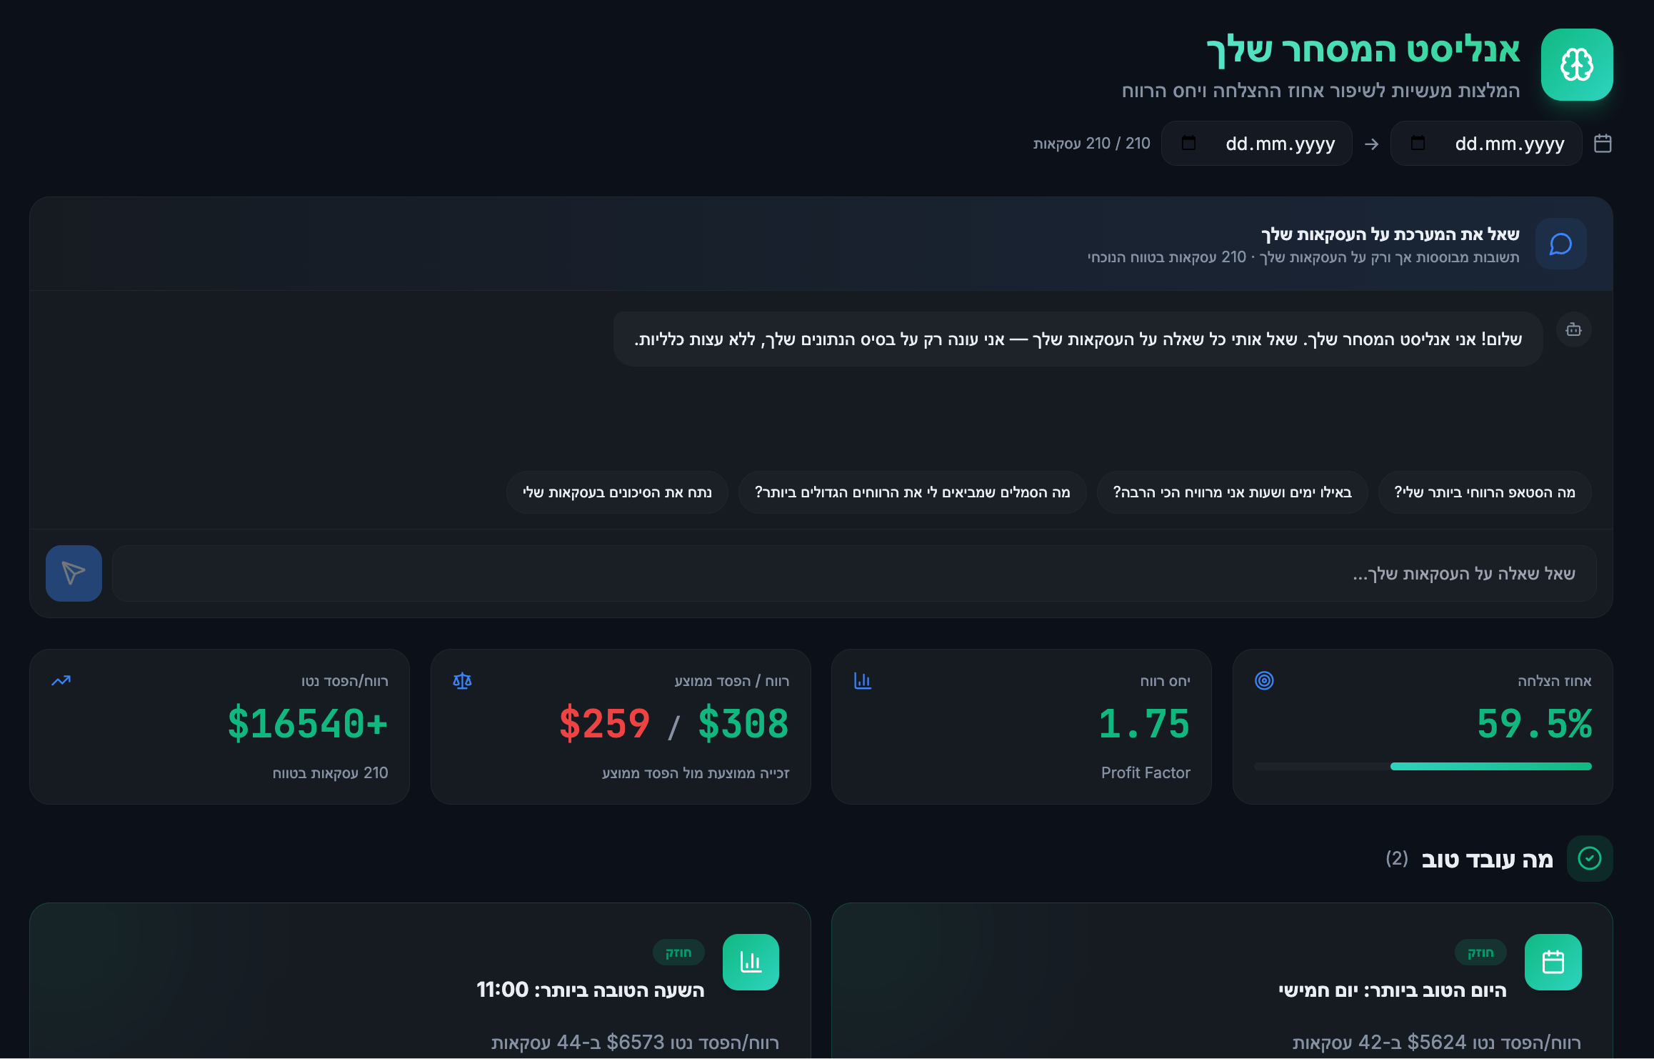Select suggestion מה הסטאפ הרווחי ביותר שלי?
The height and width of the screenshot is (1059, 1654).
[1484, 492]
